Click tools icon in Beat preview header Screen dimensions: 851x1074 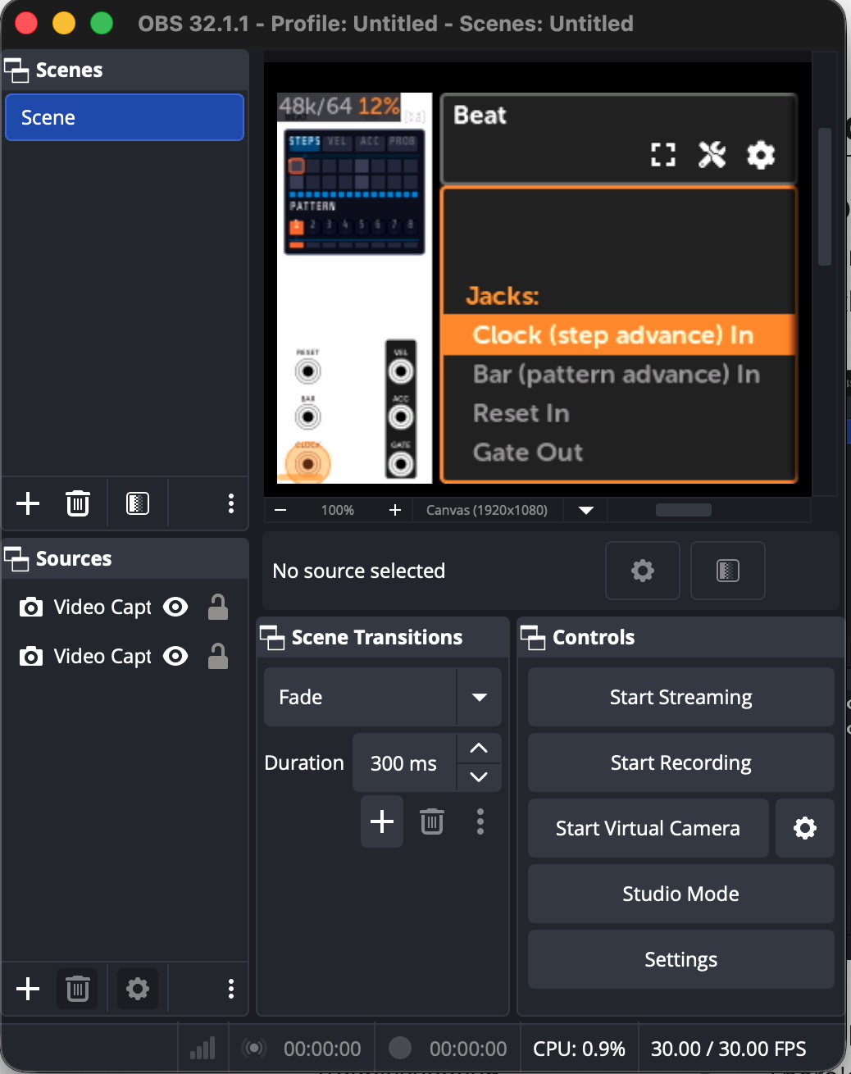712,154
